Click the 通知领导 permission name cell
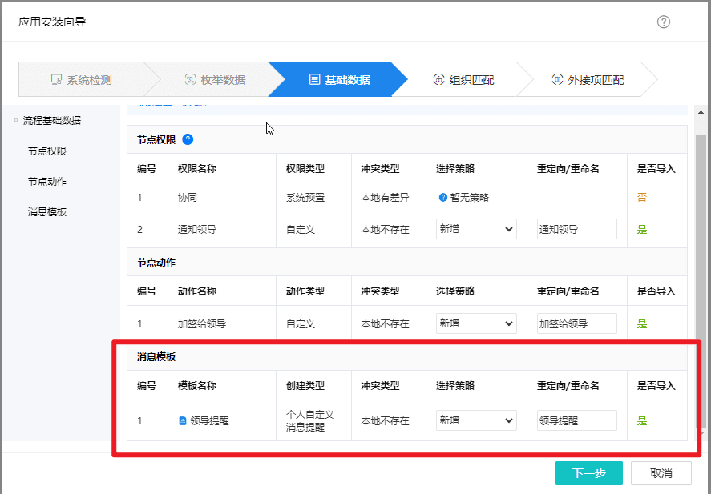 click(x=222, y=229)
